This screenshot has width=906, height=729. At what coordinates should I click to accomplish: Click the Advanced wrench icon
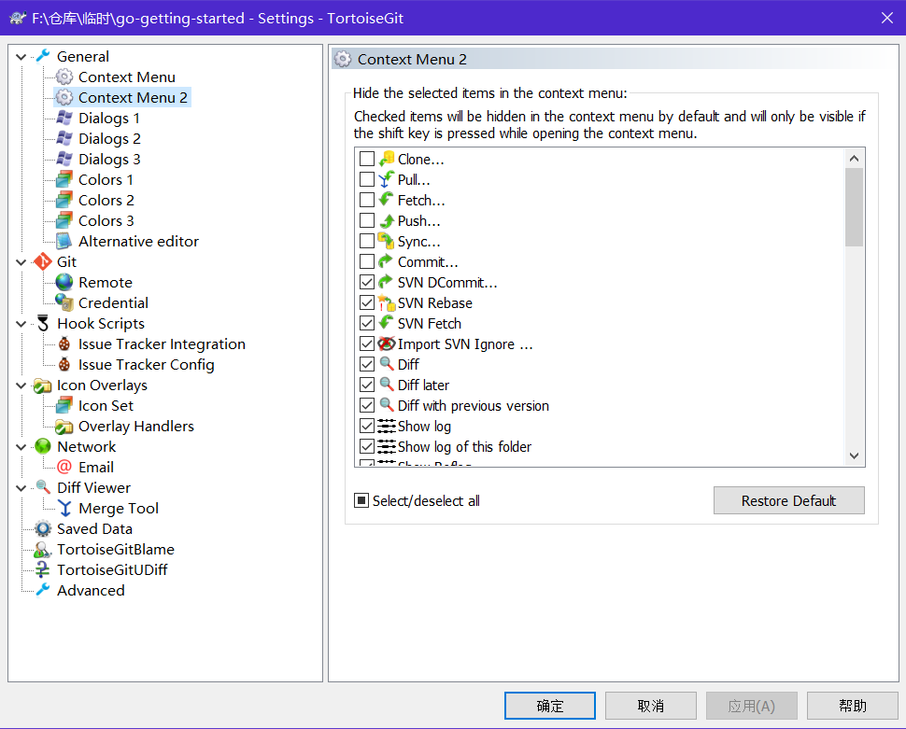[43, 590]
